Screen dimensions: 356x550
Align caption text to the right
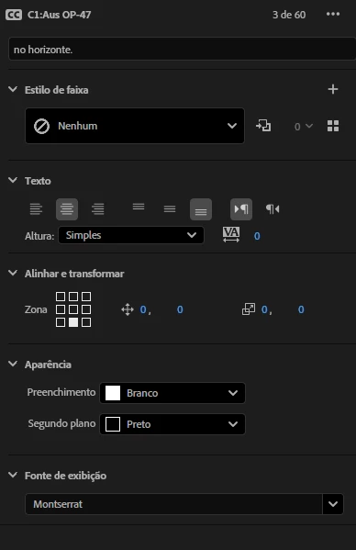(x=98, y=209)
